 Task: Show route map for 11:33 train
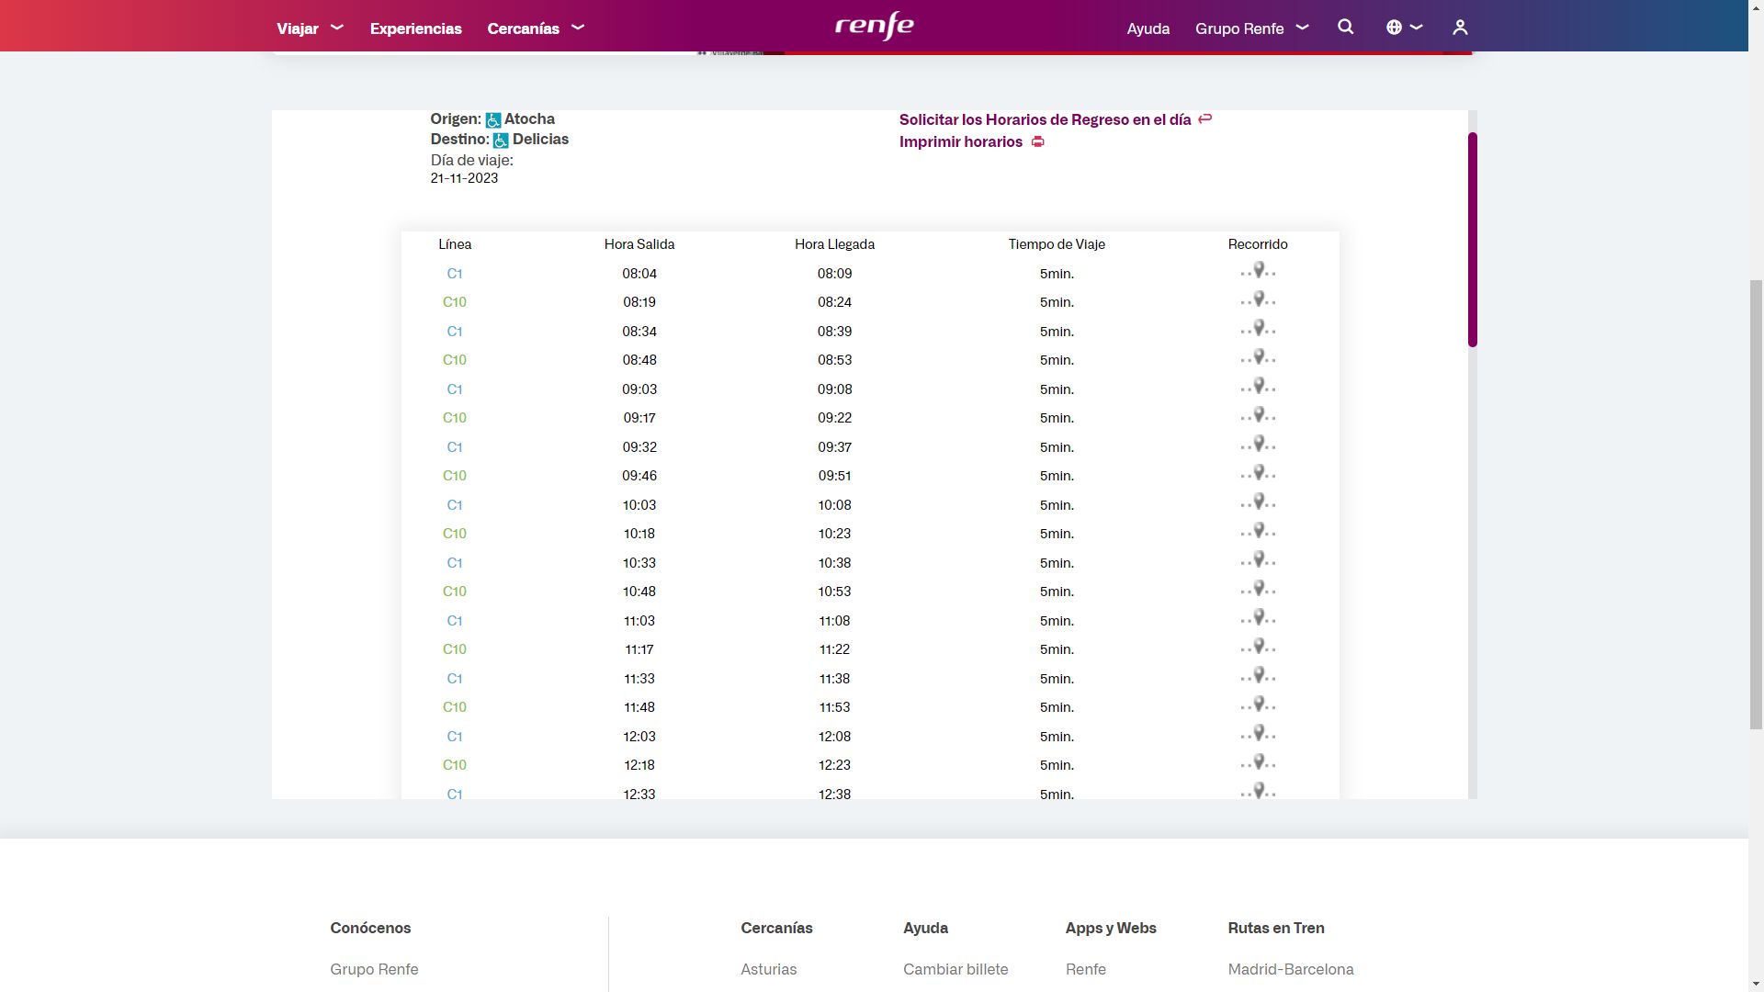coord(1258,677)
